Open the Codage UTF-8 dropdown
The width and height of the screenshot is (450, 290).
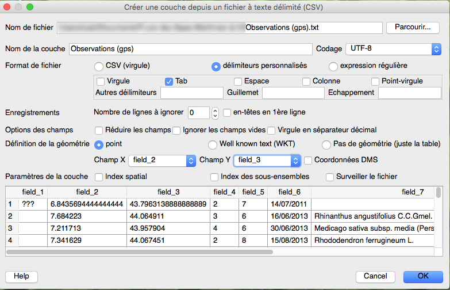(x=393, y=49)
